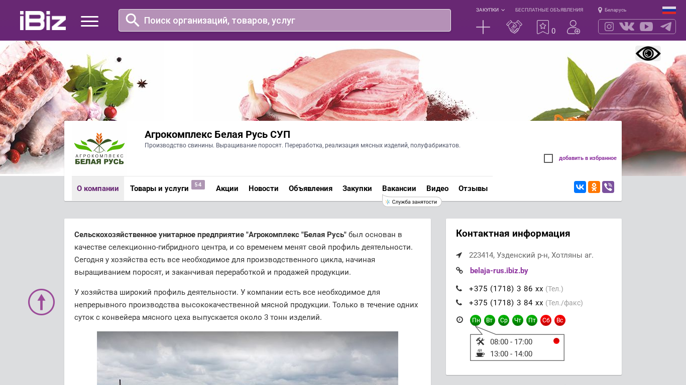Viewport: 686px width, 385px height.
Task: Share company page on VKontakte
Action: pos(580,187)
